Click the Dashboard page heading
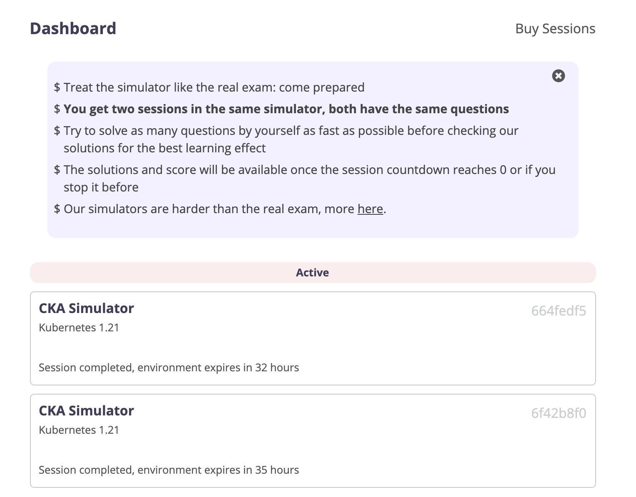This screenshot has width=636, height=497. pyautogui.click(x=73, y=29)
